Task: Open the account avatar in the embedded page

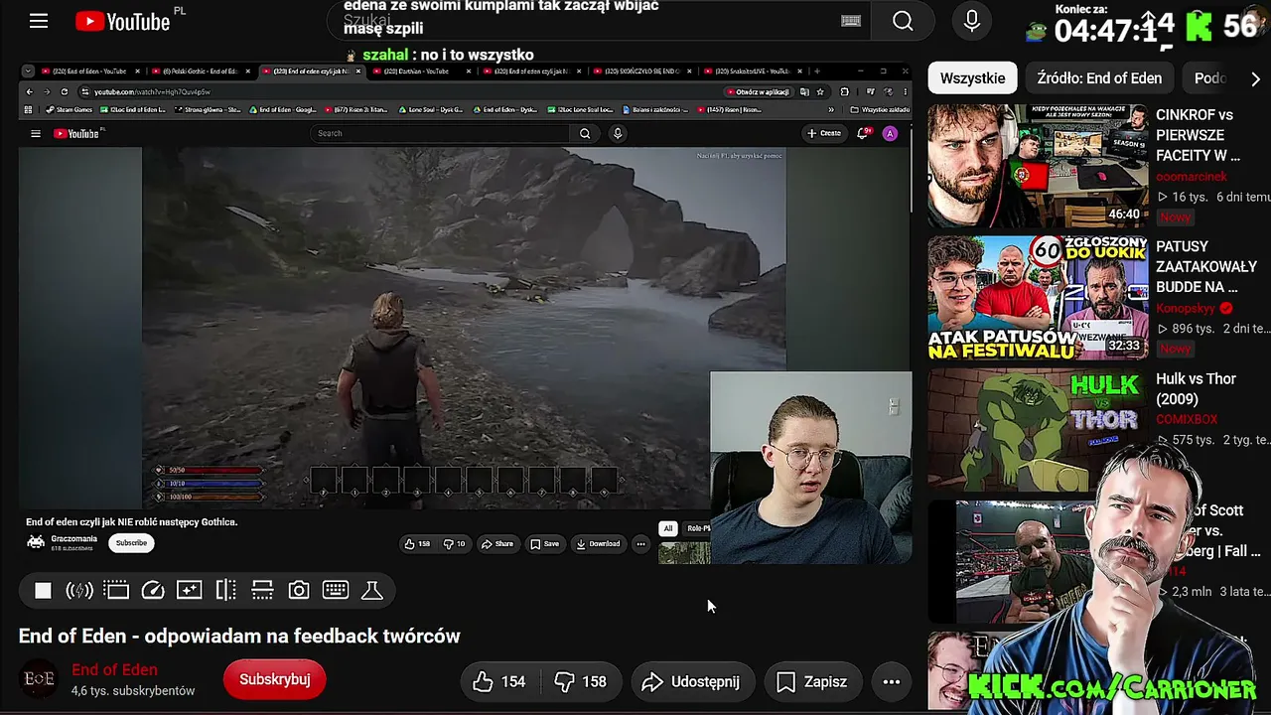Action: (x=890, y=133)
